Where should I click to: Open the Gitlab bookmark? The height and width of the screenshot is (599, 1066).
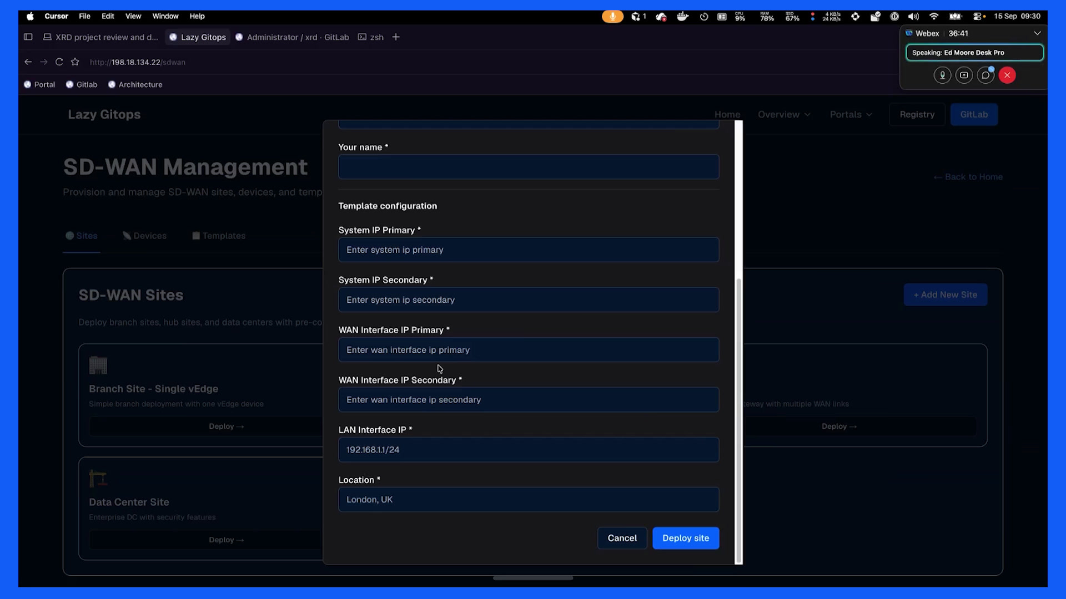82,85
